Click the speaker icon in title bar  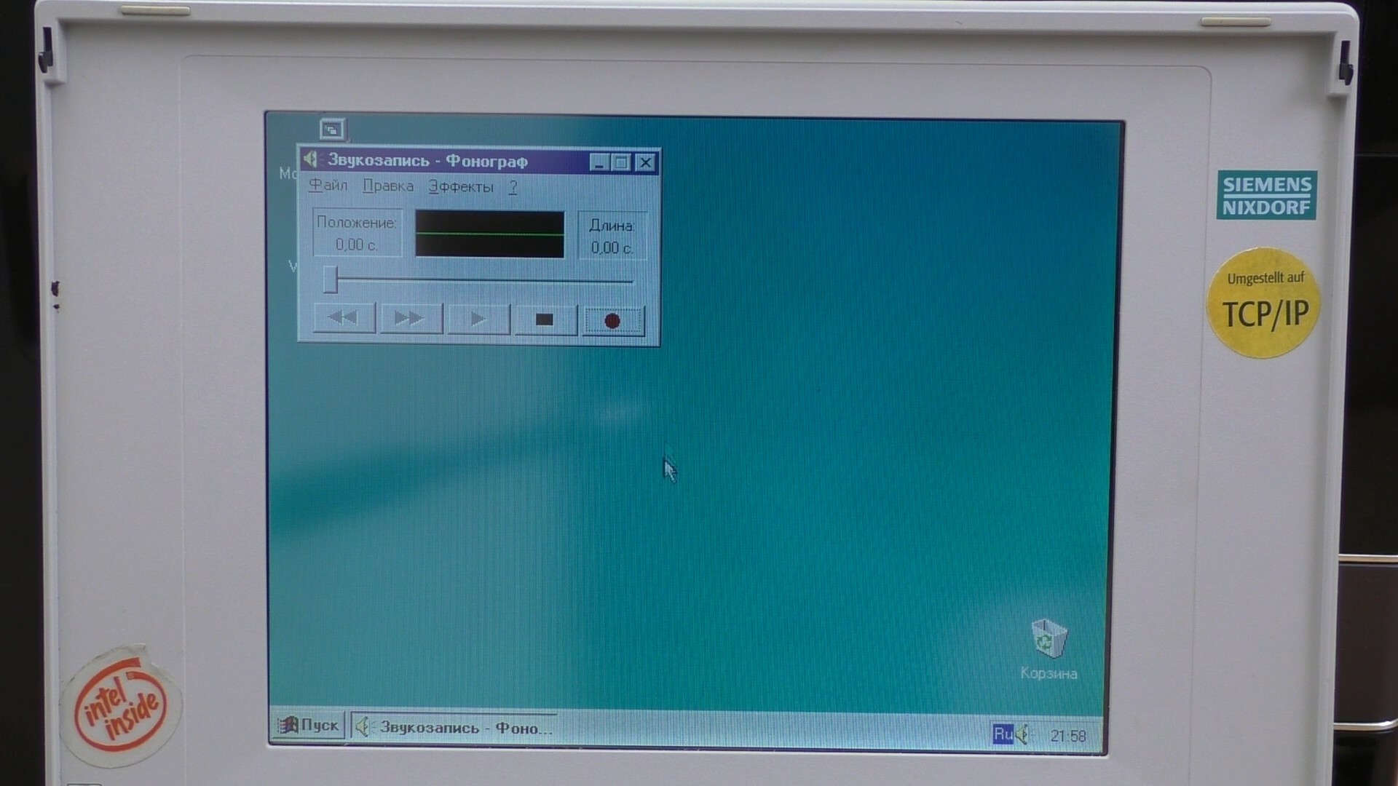point(312,159)
